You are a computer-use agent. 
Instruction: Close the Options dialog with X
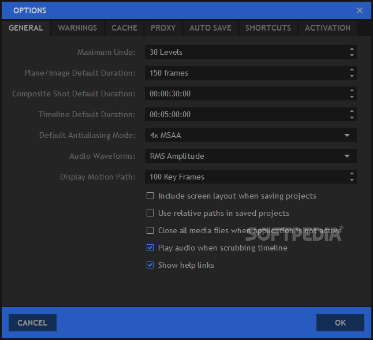point(360,10)
